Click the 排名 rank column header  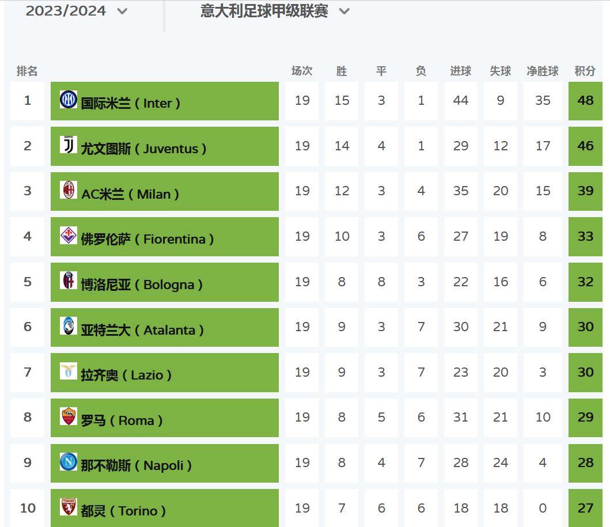[27, 71]
